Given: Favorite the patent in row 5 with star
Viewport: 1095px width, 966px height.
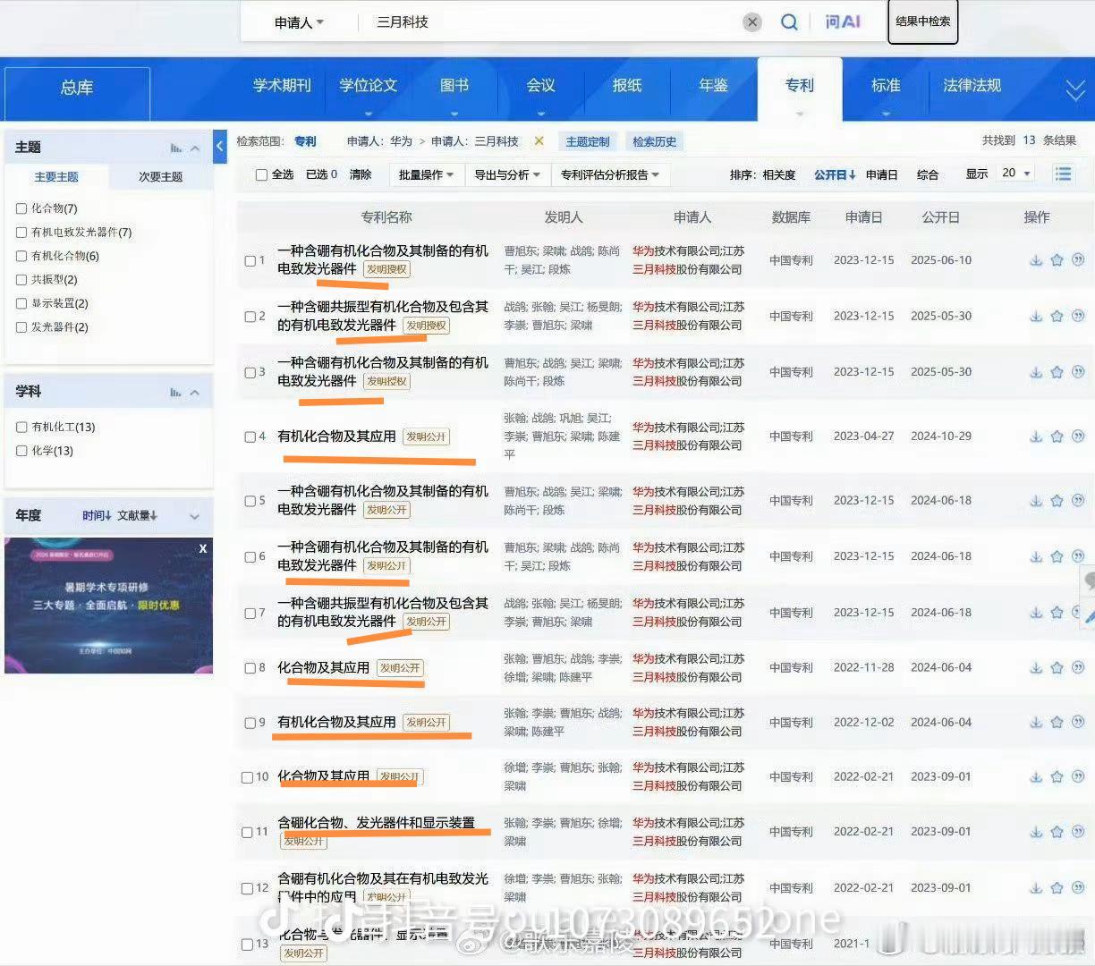Looking at the screenshot, I should click(x=1057, y=501).
